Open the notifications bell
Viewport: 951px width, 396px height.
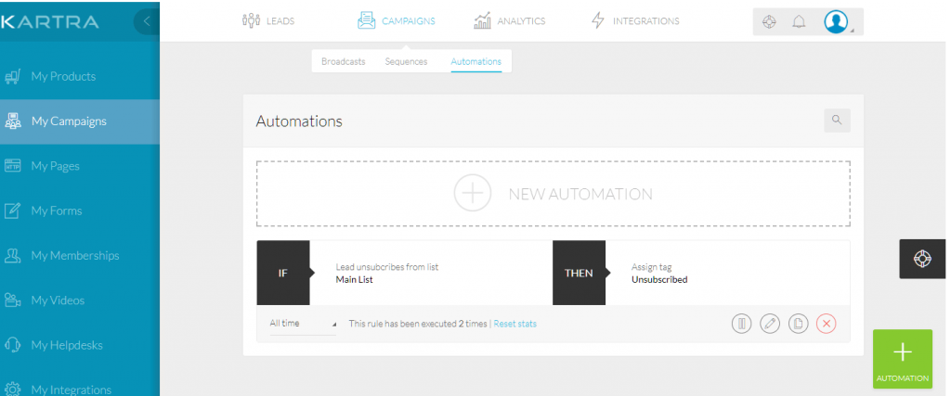tap(799, 22)
